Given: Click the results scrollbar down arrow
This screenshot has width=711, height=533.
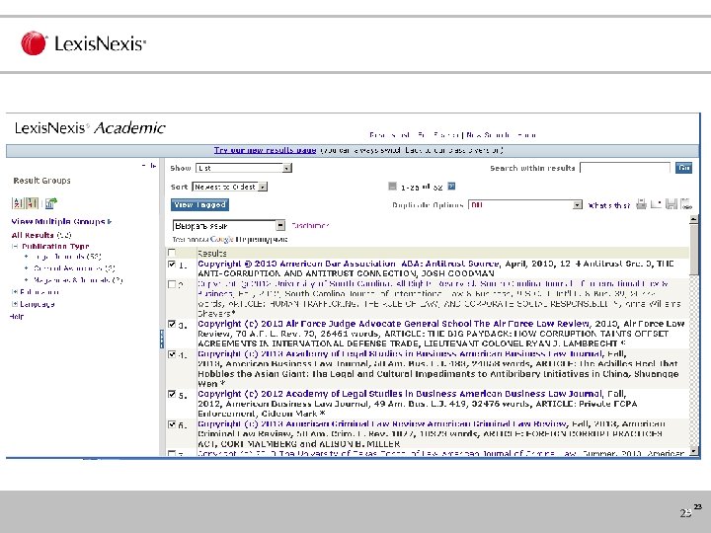Looking at the screenshot, I should coord(693,451).
